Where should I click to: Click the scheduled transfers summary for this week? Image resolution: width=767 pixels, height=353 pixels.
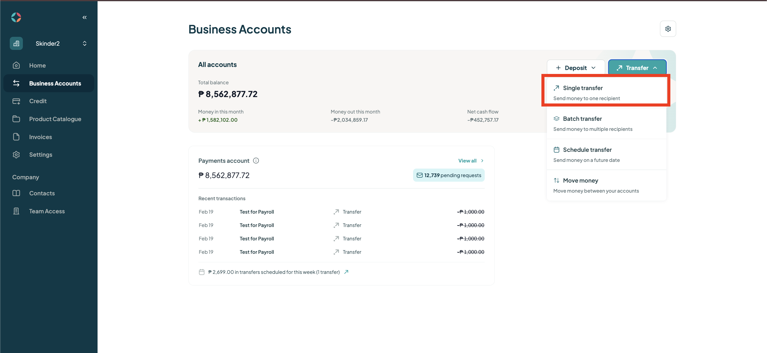[274, 272]
